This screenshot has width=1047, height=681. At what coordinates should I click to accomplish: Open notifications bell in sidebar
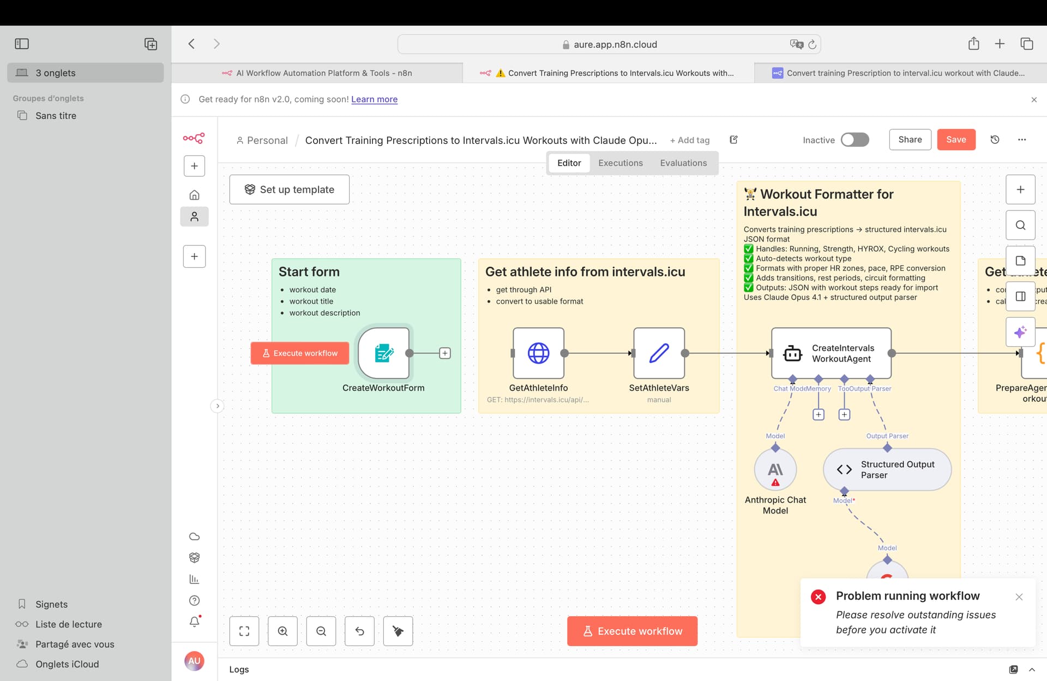pos(194,622)
